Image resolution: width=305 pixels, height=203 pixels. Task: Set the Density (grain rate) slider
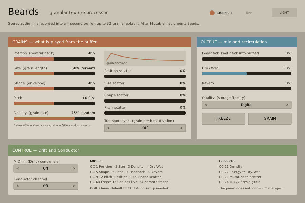tap(54, 118)
